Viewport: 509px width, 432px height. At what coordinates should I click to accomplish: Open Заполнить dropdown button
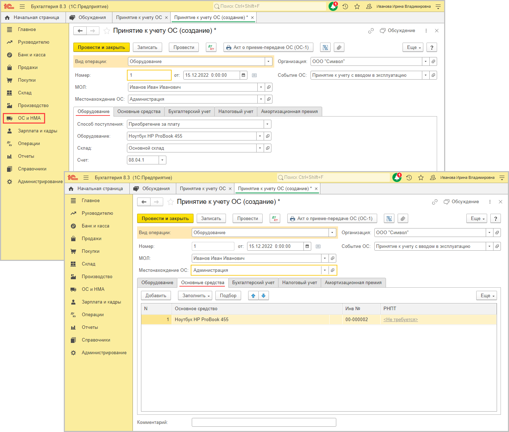click(x=195, y=295)
